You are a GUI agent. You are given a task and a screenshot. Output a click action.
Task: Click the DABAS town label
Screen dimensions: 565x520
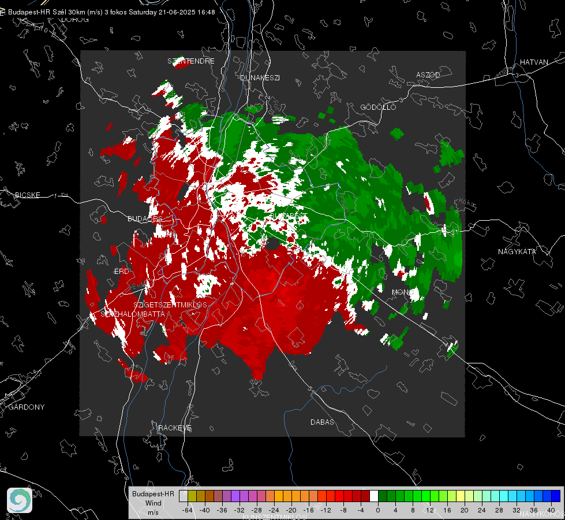pyautogui.click(x=323, y=422)
